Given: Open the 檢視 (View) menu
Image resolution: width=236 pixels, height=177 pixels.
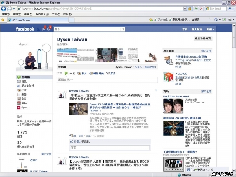Looking at the screenshot, I should 28,14.
